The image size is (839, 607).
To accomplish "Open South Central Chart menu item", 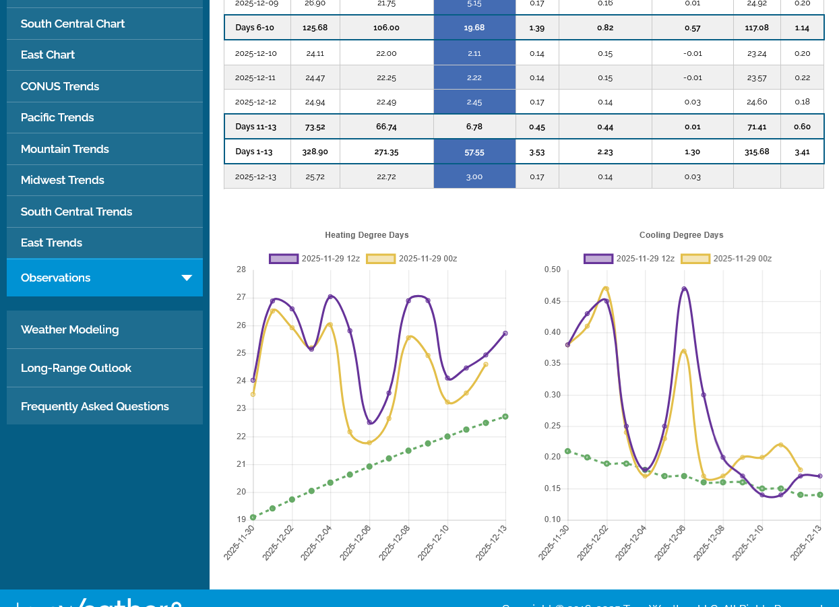I will (73, 24).
